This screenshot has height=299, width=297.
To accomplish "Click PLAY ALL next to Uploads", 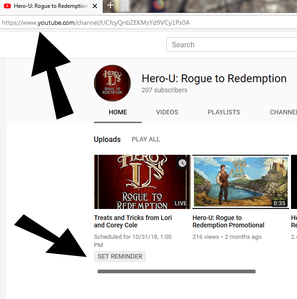I will pyautogui.click(x=146, y=139).
